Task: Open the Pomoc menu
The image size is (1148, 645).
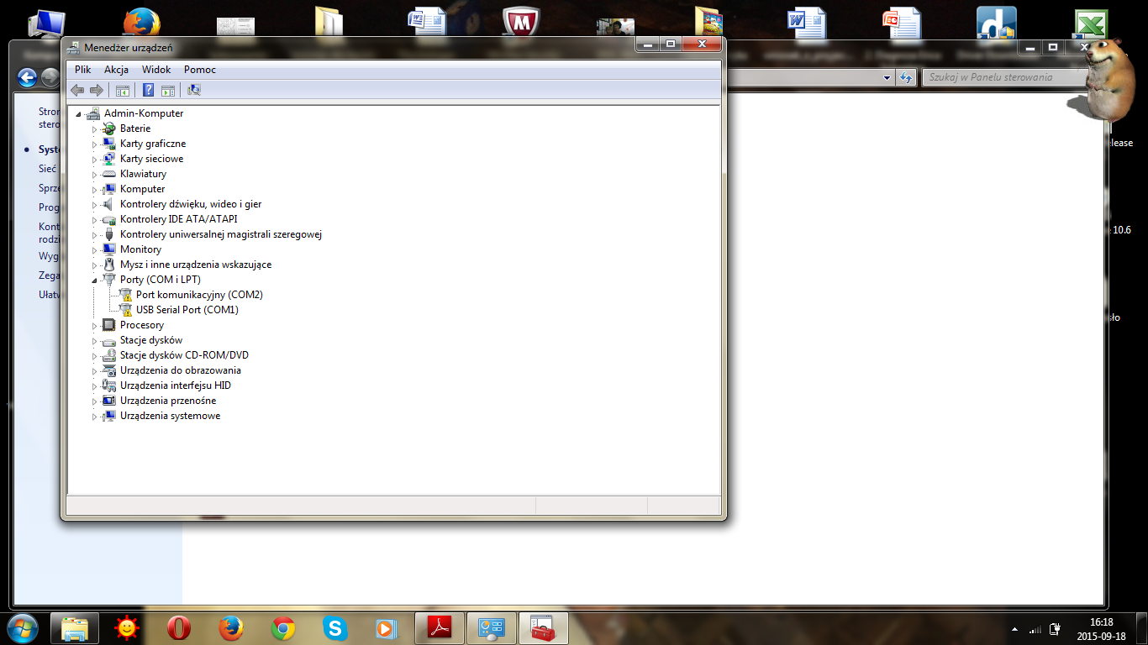Action: (200, 70)
